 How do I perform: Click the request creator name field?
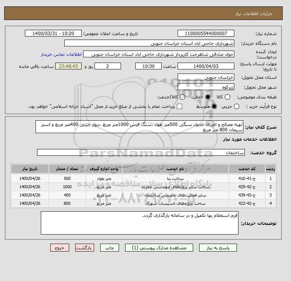point(159,54)
